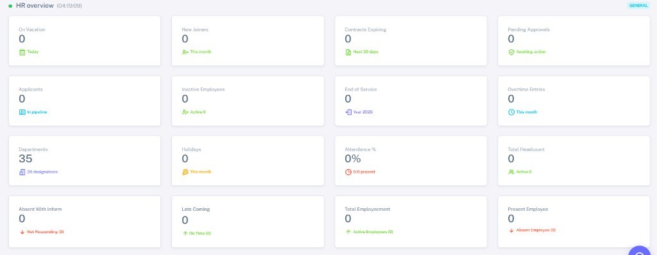The image size is (657, 255).
Task: Click the clock icon under Overtime Entries
Action: point(511,112)
